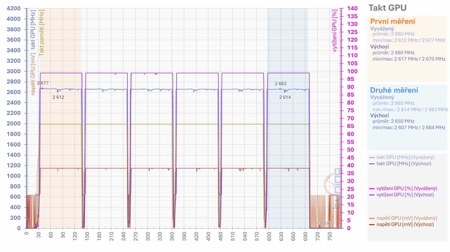Image resolution: width=450 pixels, height=252 pixels.
Task: Click 'Vyvážený' under První měření
Action: click(382, 28)
